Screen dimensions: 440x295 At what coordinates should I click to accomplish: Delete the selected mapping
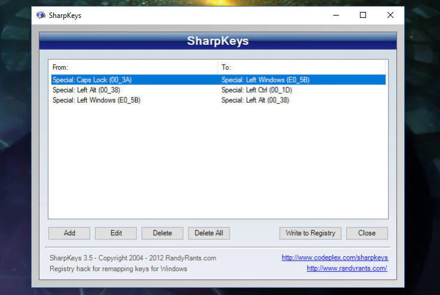[163, 233]
